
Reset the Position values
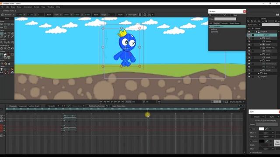point(49,14)
